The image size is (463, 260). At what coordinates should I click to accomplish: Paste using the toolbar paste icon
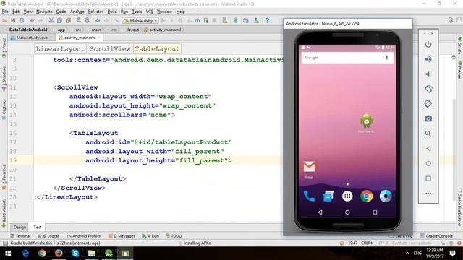click(x=68, y=20)
